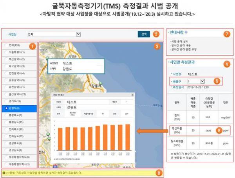Open the 시범 공개 실시 notice link
The image size is (235, 178).
[x=179, y=41]
